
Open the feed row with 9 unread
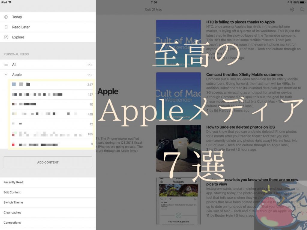click(x=52, y=144)
